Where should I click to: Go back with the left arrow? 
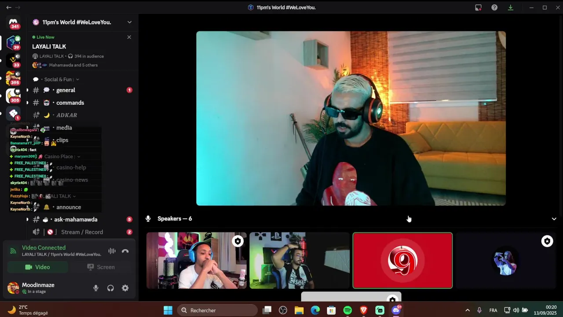(9, 7)
